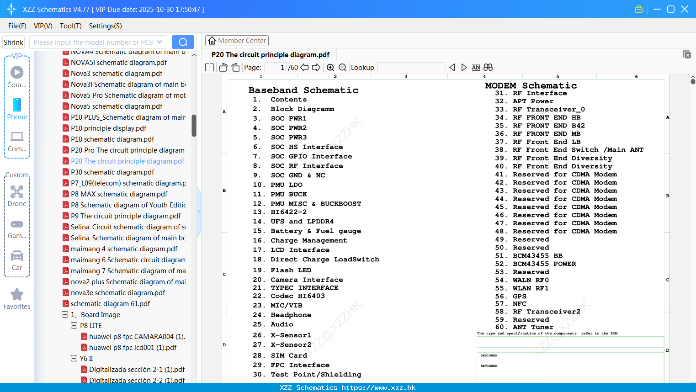Open P10 schematic diagram.pdf
Screen dimensions: 696x392
click(112, 139)
